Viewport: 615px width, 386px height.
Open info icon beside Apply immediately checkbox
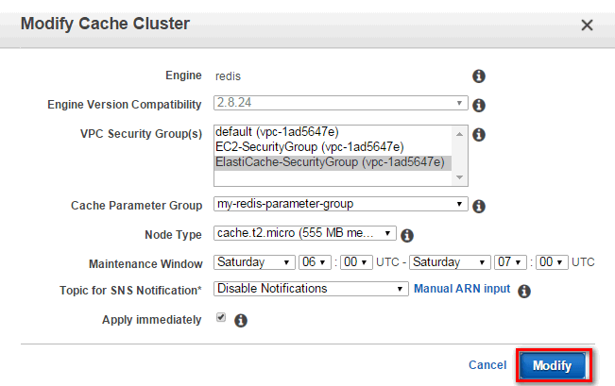(241, 321)
